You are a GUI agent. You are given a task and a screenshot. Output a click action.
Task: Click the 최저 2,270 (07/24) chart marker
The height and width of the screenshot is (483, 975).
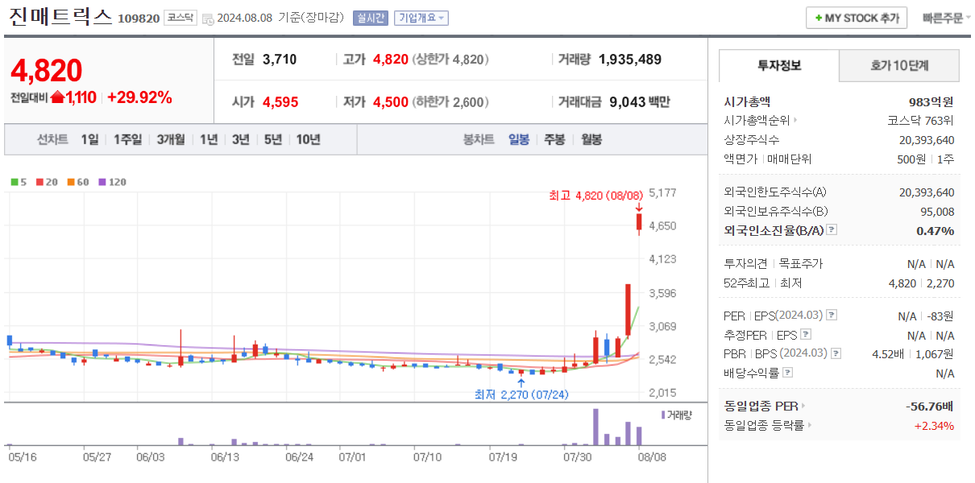[521, 394]
